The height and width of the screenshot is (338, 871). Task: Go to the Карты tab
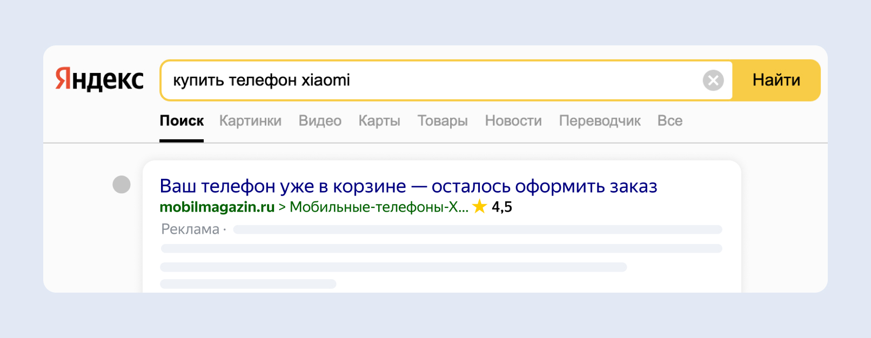[x=379, y=121]
